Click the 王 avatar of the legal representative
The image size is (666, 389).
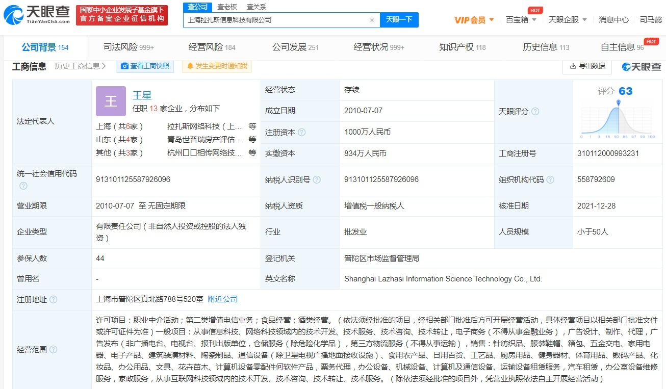(x=111, y=101)
